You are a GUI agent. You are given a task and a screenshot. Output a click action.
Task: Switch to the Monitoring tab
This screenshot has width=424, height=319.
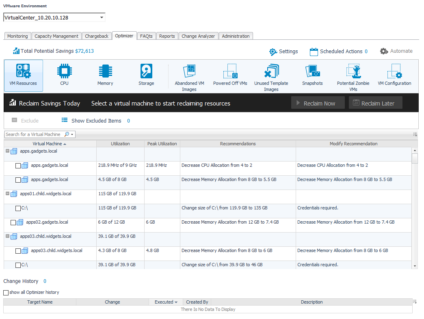click(17, 36)
